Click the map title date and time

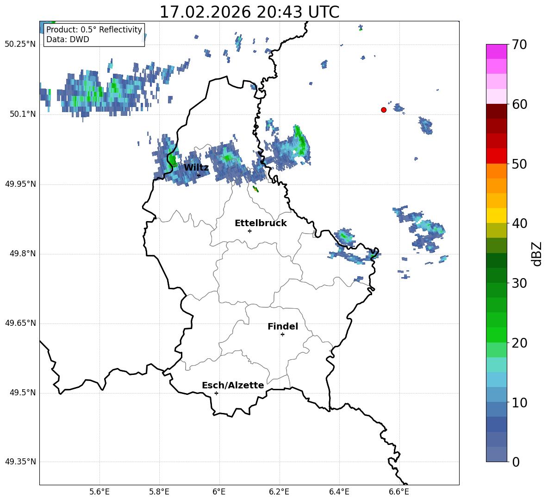click(x=249, y=12)
